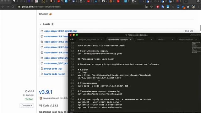Open the Extensions puzzle-piece menu
Image resolution: width=201 pixels, height=113 pixels.
188,7
